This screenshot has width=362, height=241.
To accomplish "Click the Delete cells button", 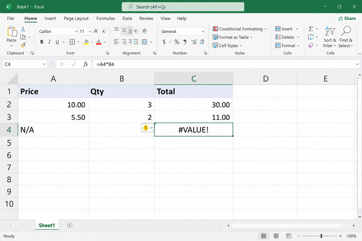I will [287, 37].
